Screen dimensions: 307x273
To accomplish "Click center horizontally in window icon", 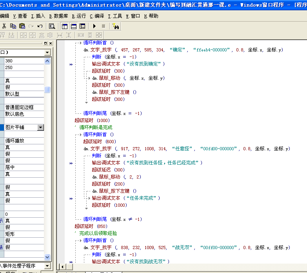I will click(24, 35).
